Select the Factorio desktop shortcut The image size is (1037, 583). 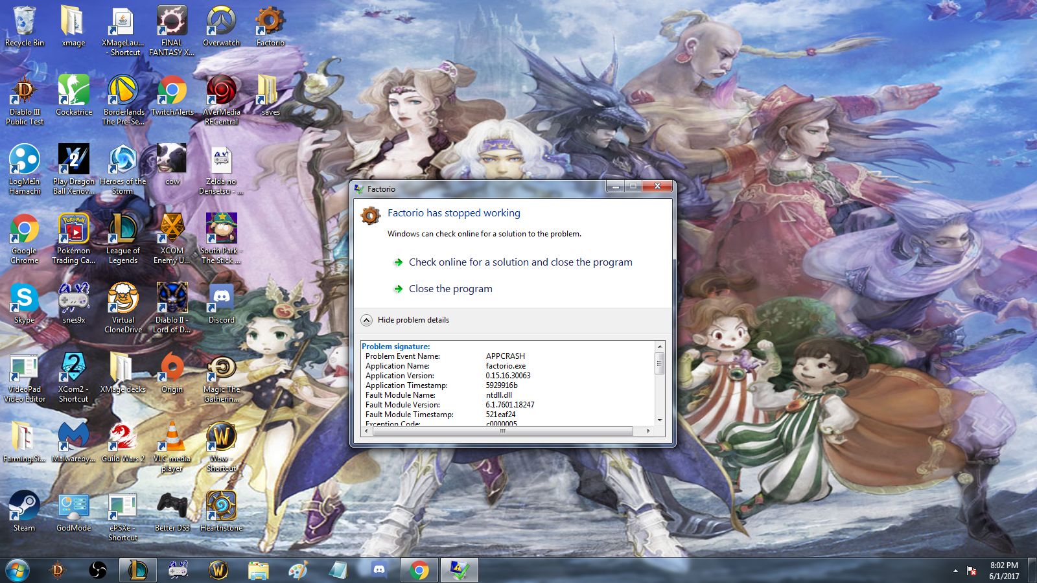(x=270, y=26)
